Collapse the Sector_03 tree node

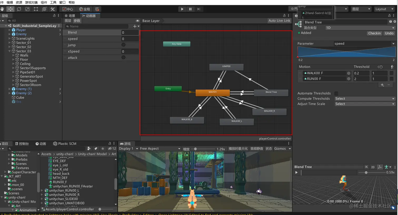pos(9,51)
